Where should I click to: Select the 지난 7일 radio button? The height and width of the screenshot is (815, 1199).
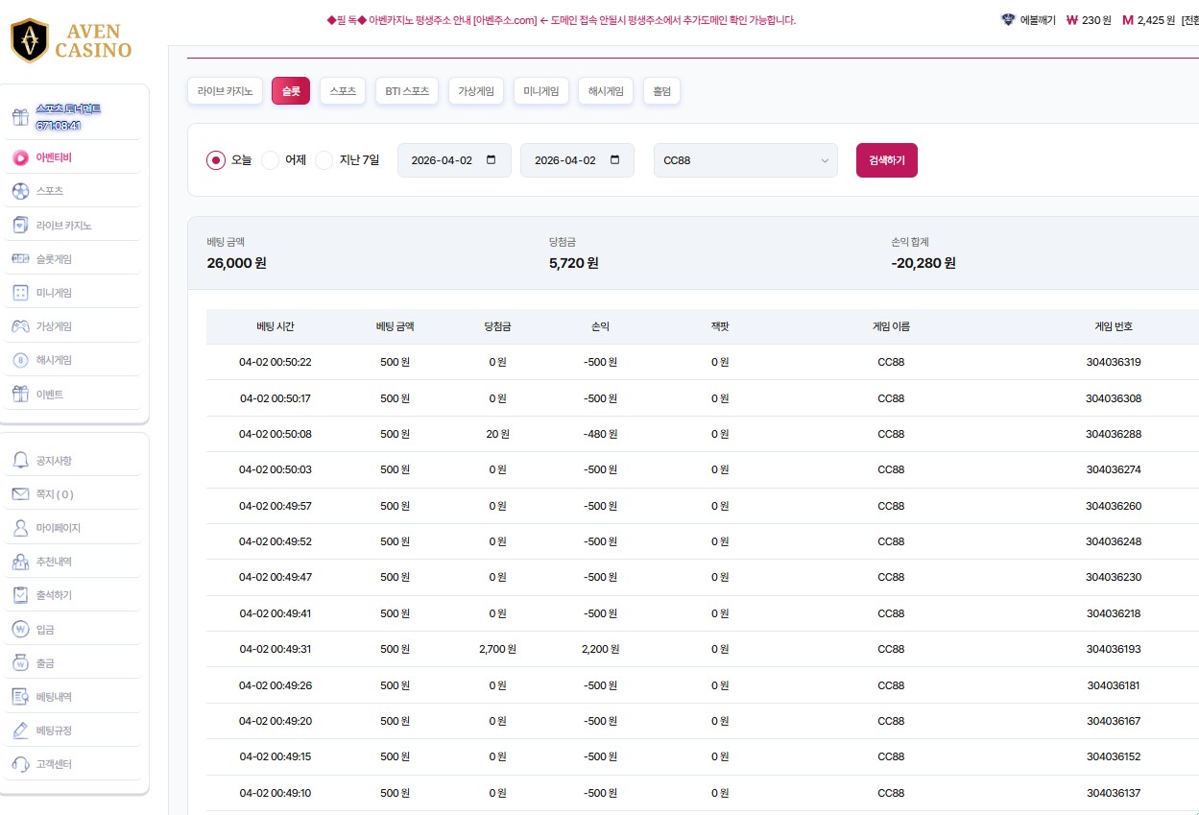point(324,160)
